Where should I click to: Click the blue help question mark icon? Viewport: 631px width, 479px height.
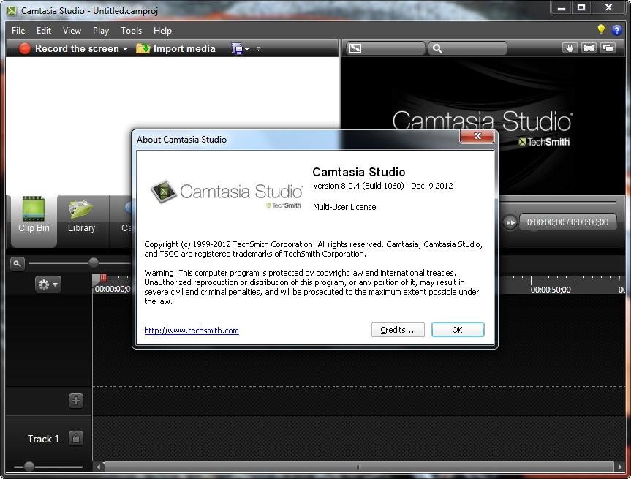pyautogui.click(x=616, y=30)
